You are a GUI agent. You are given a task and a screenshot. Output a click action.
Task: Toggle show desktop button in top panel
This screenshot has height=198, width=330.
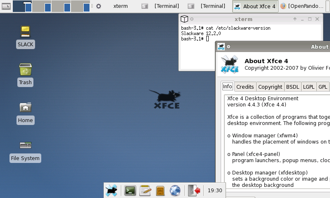click(x=6, y=6)
